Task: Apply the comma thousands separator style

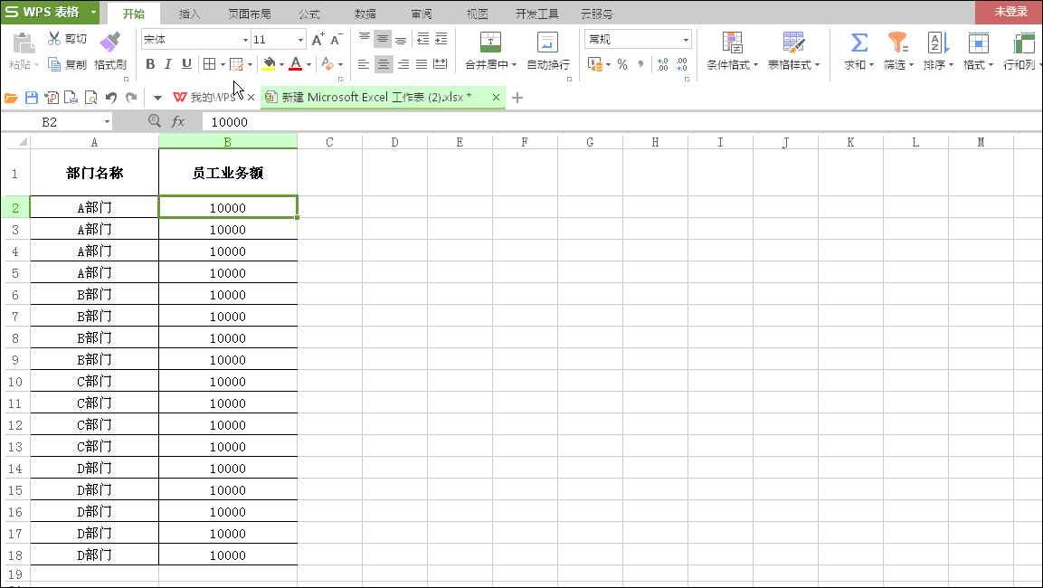Action: pyautogui.click(x=640, y=64)
